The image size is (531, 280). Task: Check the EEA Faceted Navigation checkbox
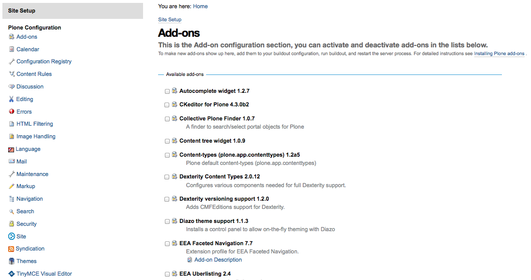click(x=167, y=243)
